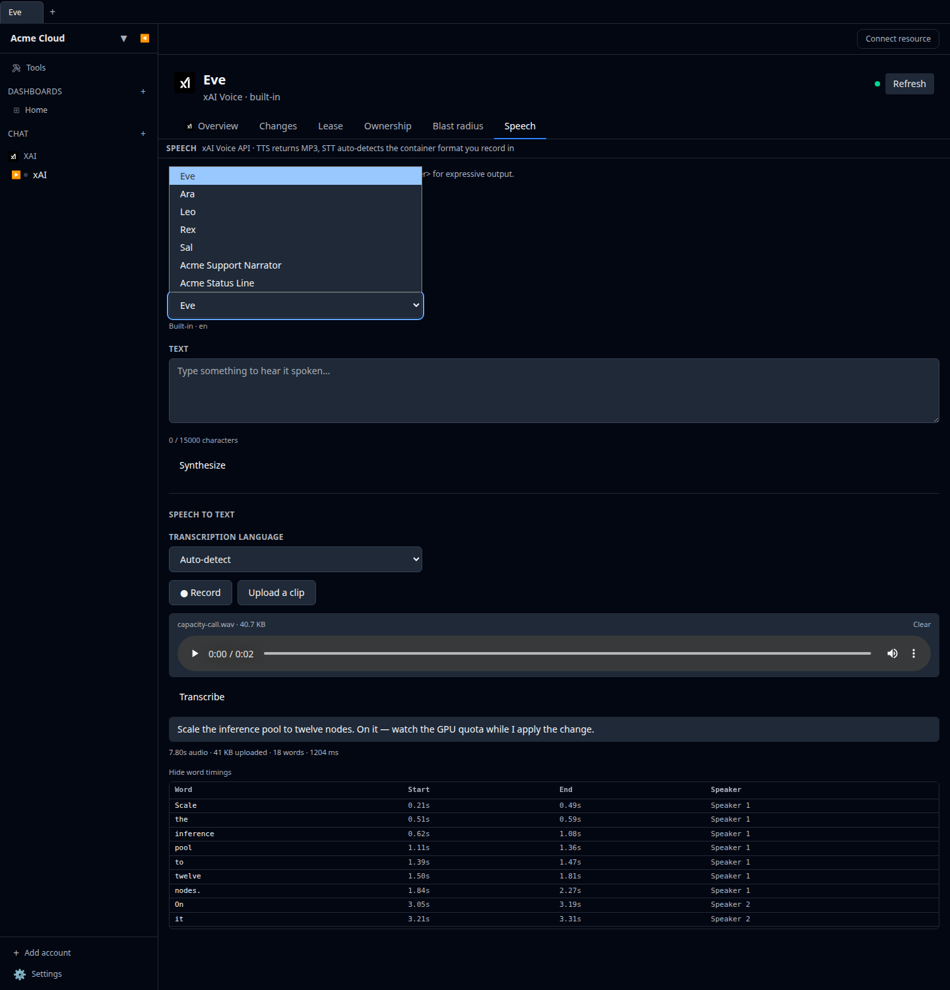
Task: Click the Synthesize button
Action: click(x=203, y=465)
